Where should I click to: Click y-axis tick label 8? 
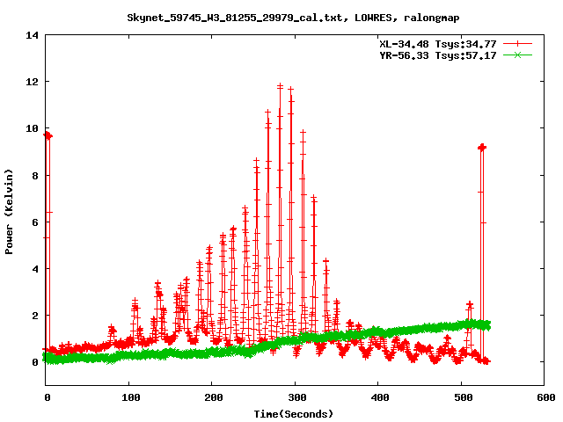[35, 176]
